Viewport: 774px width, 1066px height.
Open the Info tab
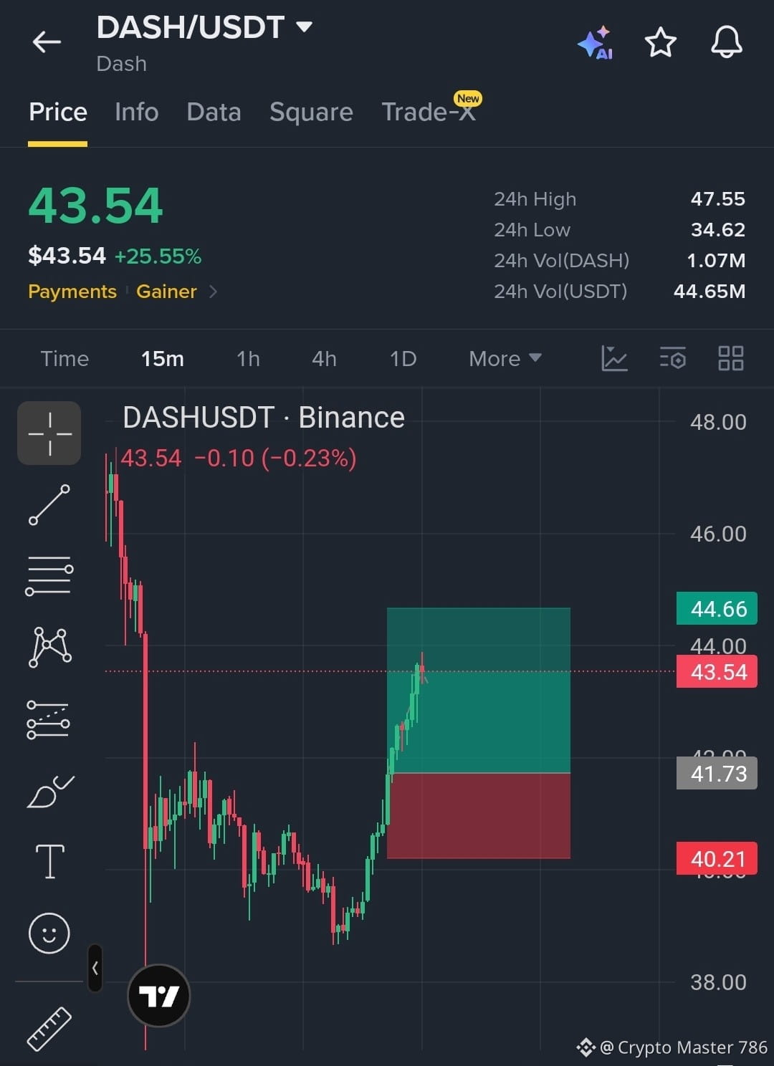point(137,112)
